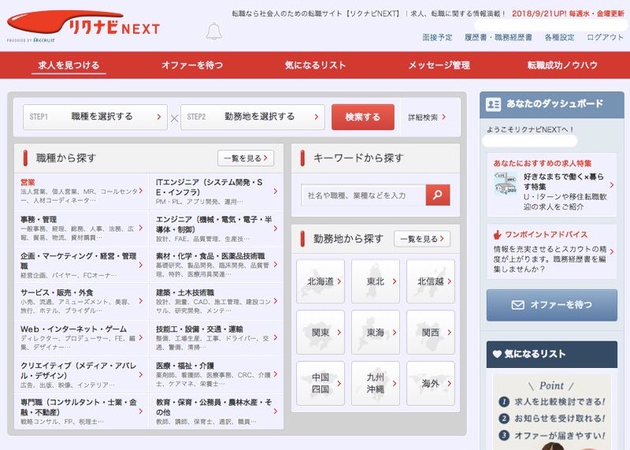Choose the 中国四国 region tile

pyautogui.click(x=321, y=383)
